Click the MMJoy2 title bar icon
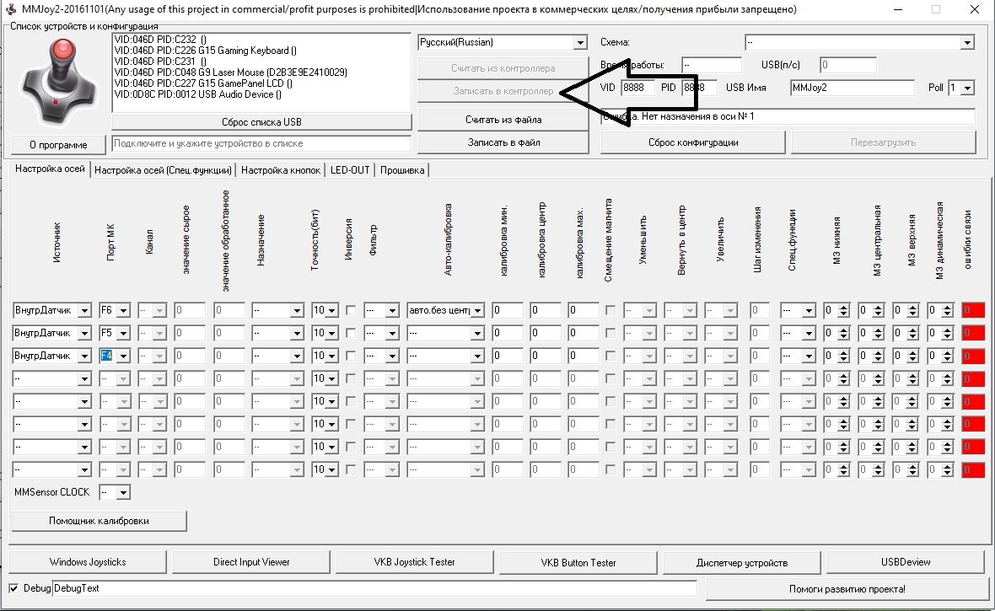Screen dimensions: 995x611 (x=11, y=9)
